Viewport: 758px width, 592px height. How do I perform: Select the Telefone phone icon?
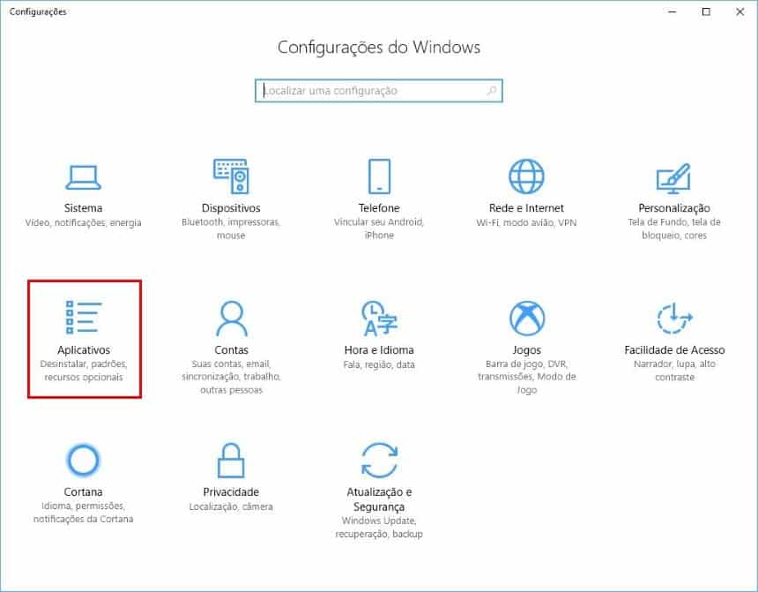[x=379, y=177]
